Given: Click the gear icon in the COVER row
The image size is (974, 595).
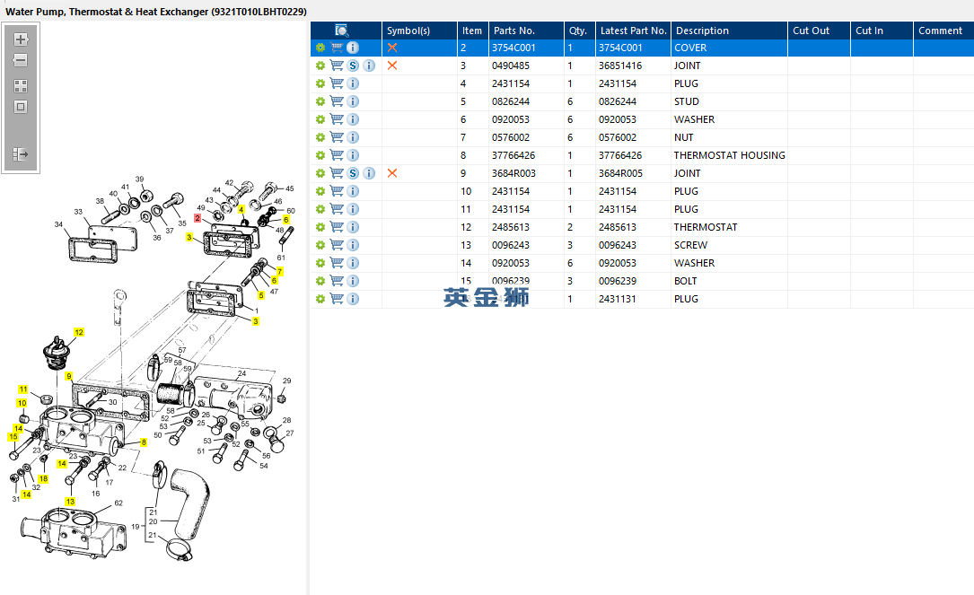Looking at the screenshot, I should click(x=320, y=48).
